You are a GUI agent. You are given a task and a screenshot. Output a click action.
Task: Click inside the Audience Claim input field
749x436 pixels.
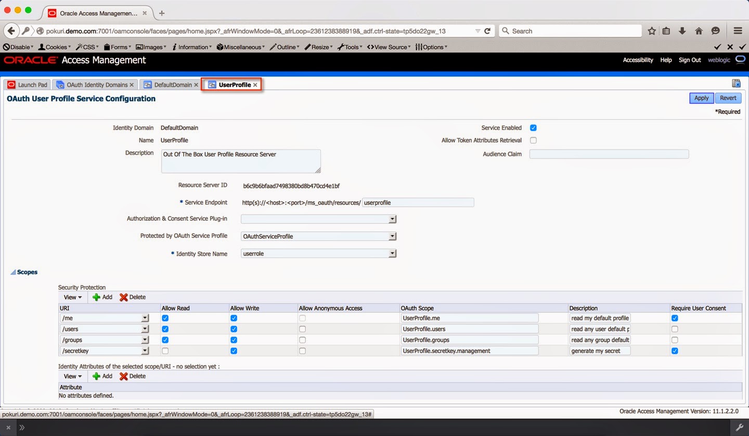[609, 153]
